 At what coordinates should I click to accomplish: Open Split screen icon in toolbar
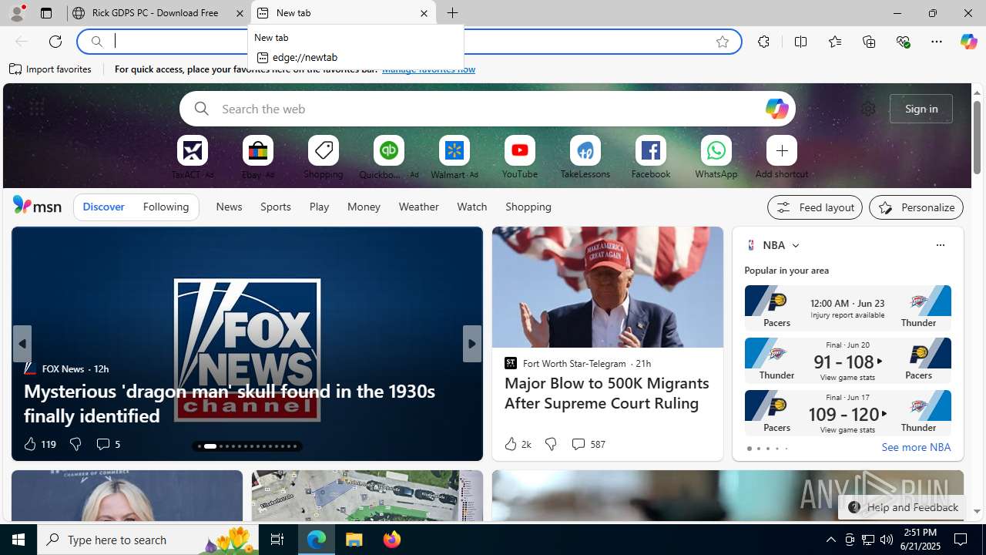pos(800,42)
